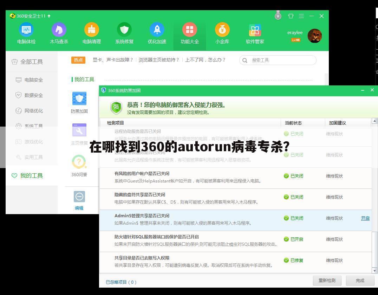The image size is (378, 295).
Task: Open 小金库 money bag icon
Action: coord(222,30)
